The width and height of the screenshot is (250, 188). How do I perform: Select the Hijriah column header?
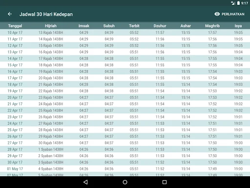click(x=51, y=26)
